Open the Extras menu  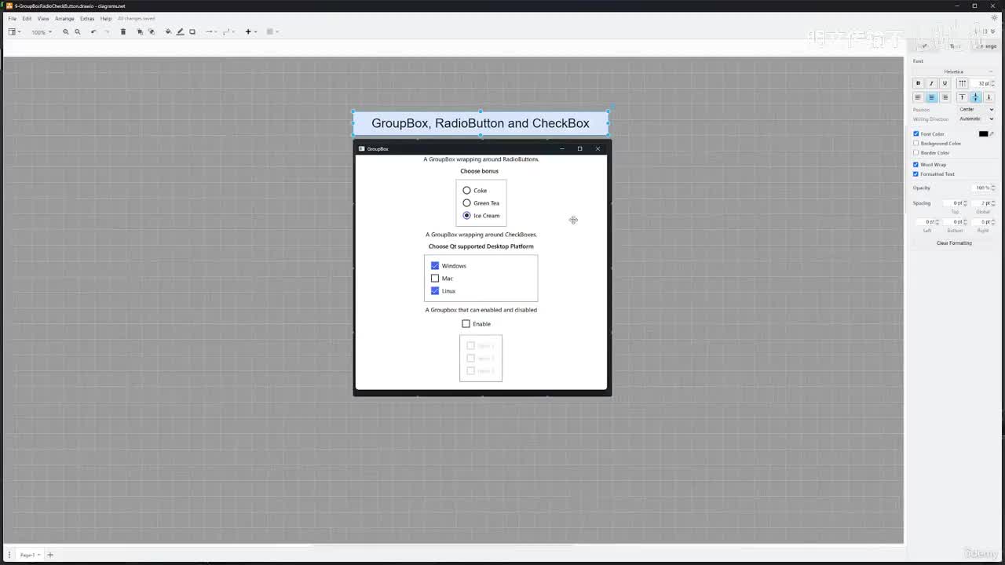coord(87,18)
